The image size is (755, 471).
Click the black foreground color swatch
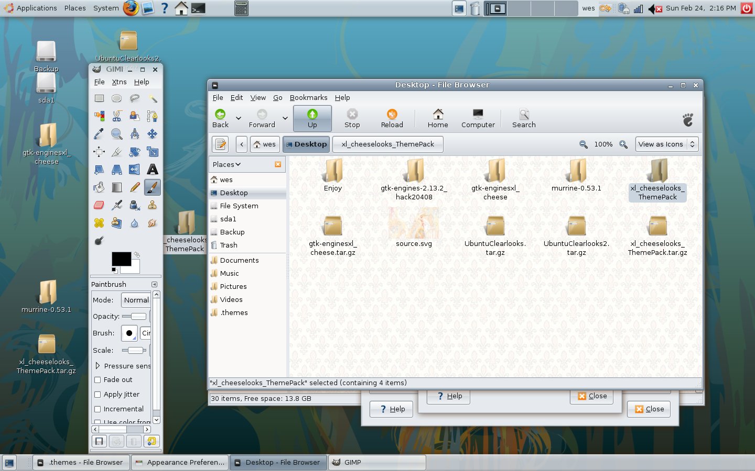click(122, 259)
